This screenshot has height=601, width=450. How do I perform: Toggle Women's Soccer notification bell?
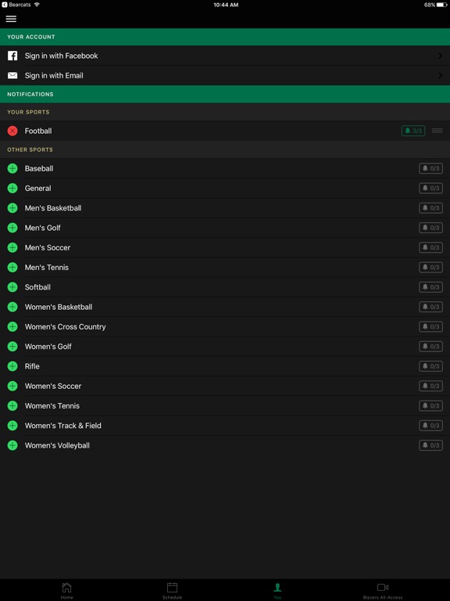tap(431, 386)
